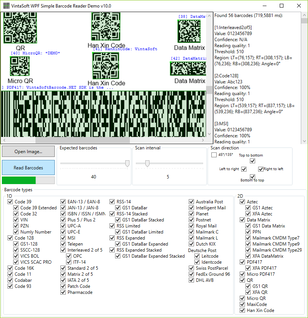Toggle Mailmark CMDM Type7 checkbox

coord(248,238)
